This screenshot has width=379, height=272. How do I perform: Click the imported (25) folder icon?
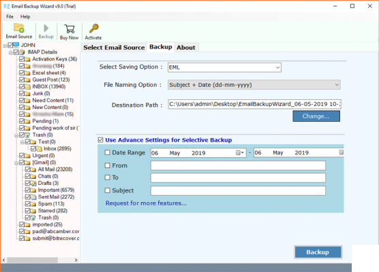tap(27, 224)
